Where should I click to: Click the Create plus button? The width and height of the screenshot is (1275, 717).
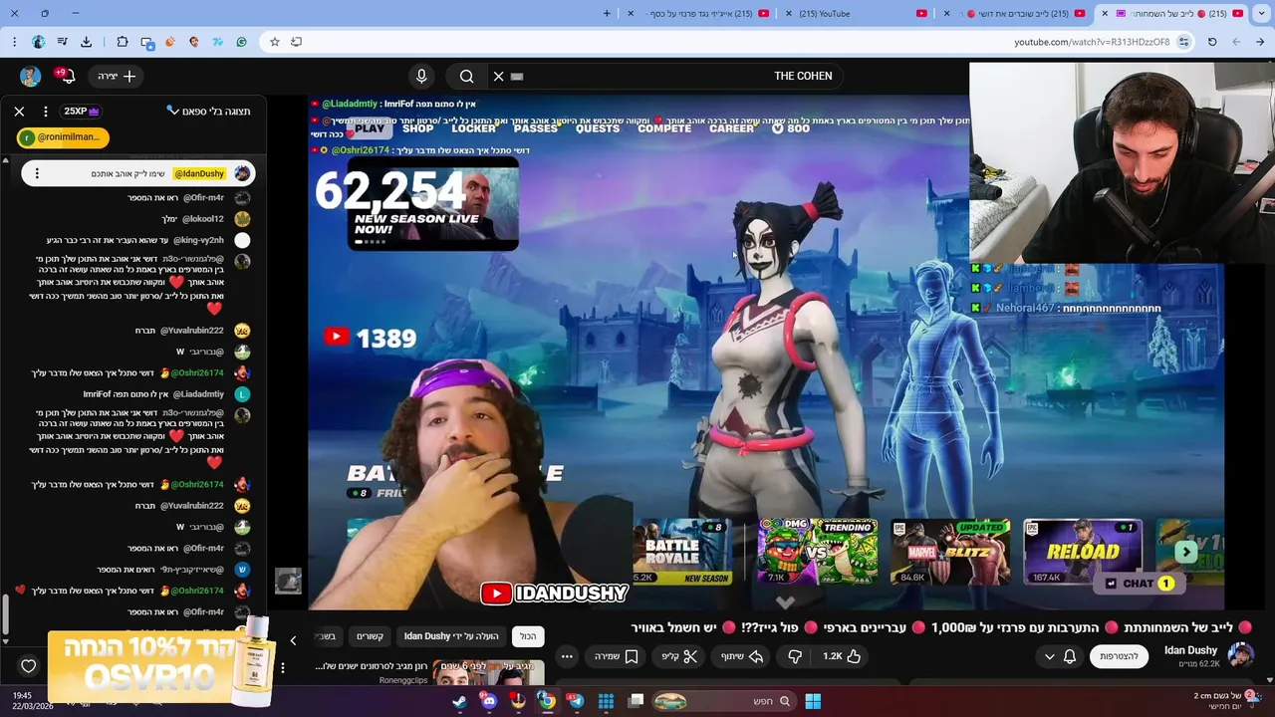click(x=117, y=77)
